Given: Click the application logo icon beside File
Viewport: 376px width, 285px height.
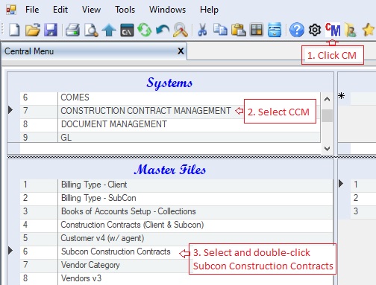Looking at the screenshot, I should click(11, 10).
